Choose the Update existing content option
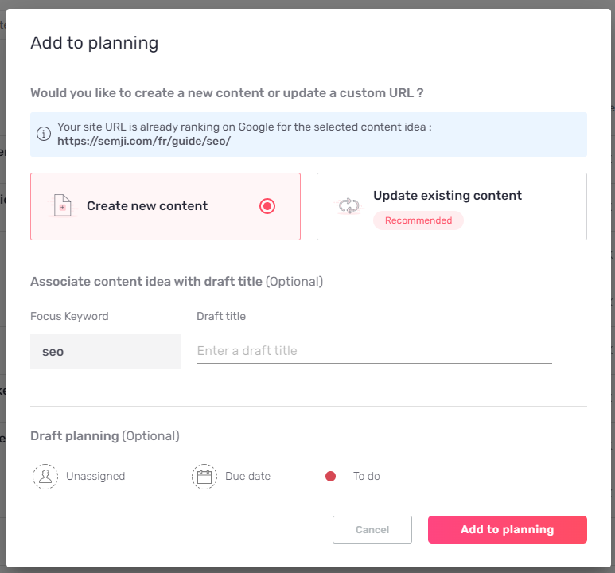Viewport: 615px width, 573px height. click(x=452, y=206)
